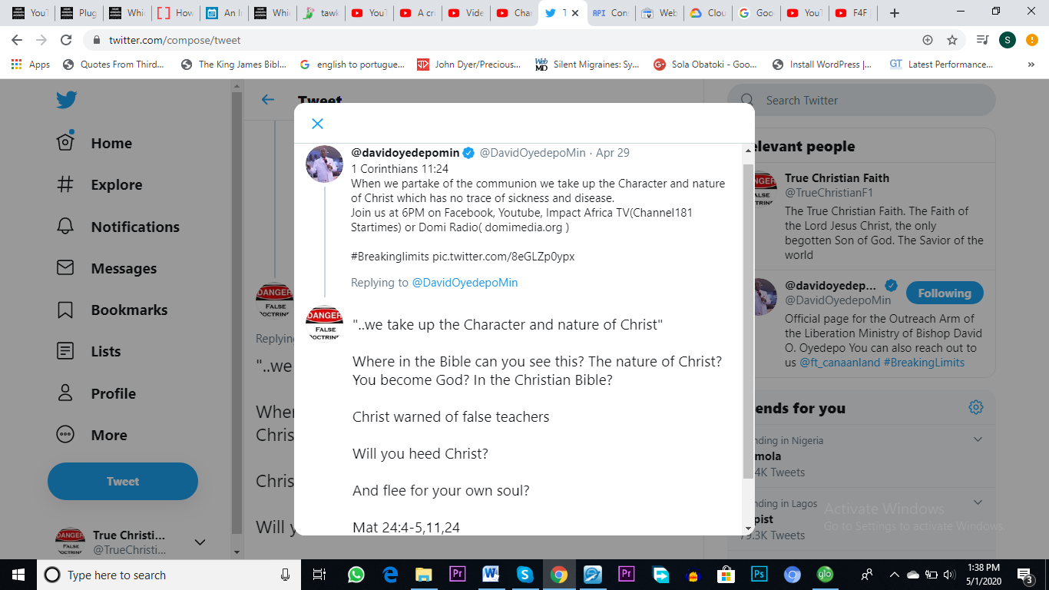Toggle the Following button for DavidOyedepoMin
The image size is (1049, 590).
click(945, 293)
